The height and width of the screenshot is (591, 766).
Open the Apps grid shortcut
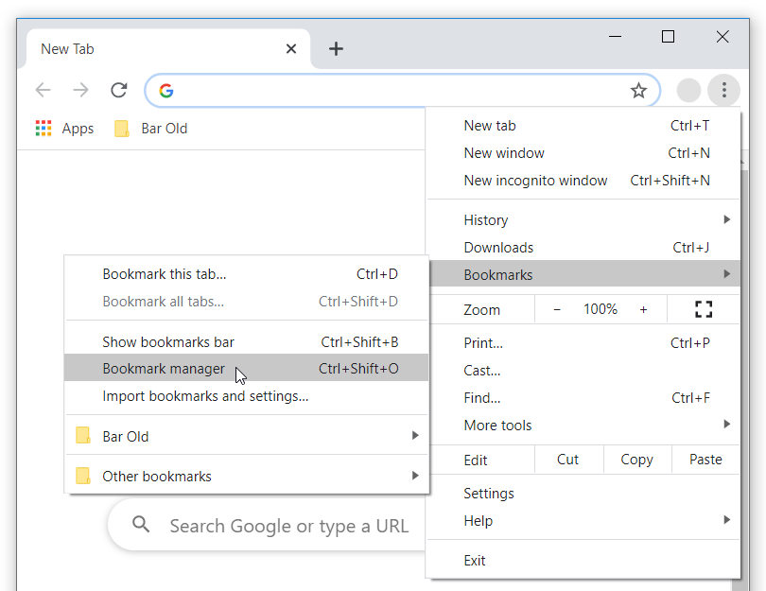[x=64, y=129]
